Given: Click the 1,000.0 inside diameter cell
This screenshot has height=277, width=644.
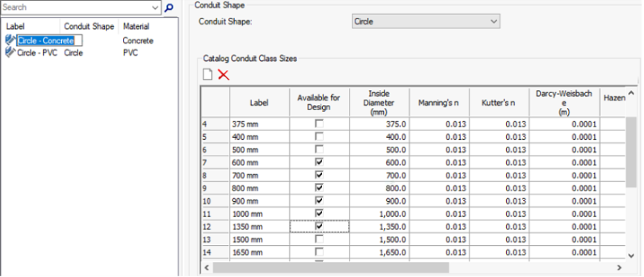Looking at the screenshot, I should pos(379,214).
